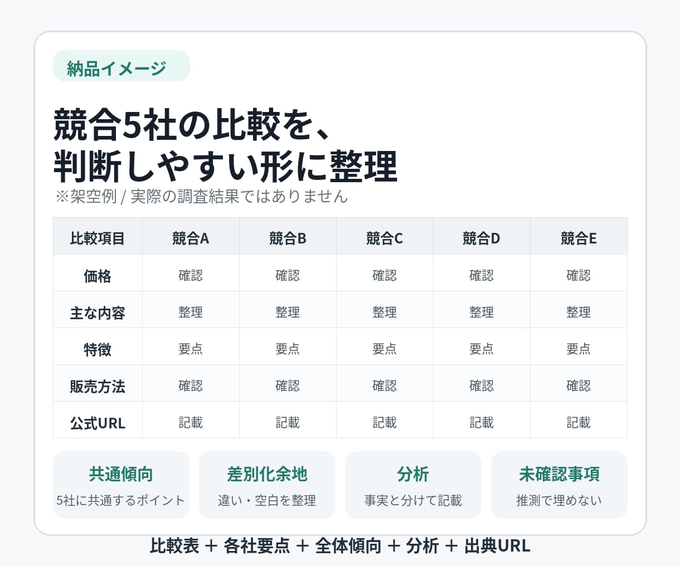Image resolution: width=680 pixels, height=566 pixels.
Task: Select headline line 判断しやすい形に整理
Action: (225, 166)
